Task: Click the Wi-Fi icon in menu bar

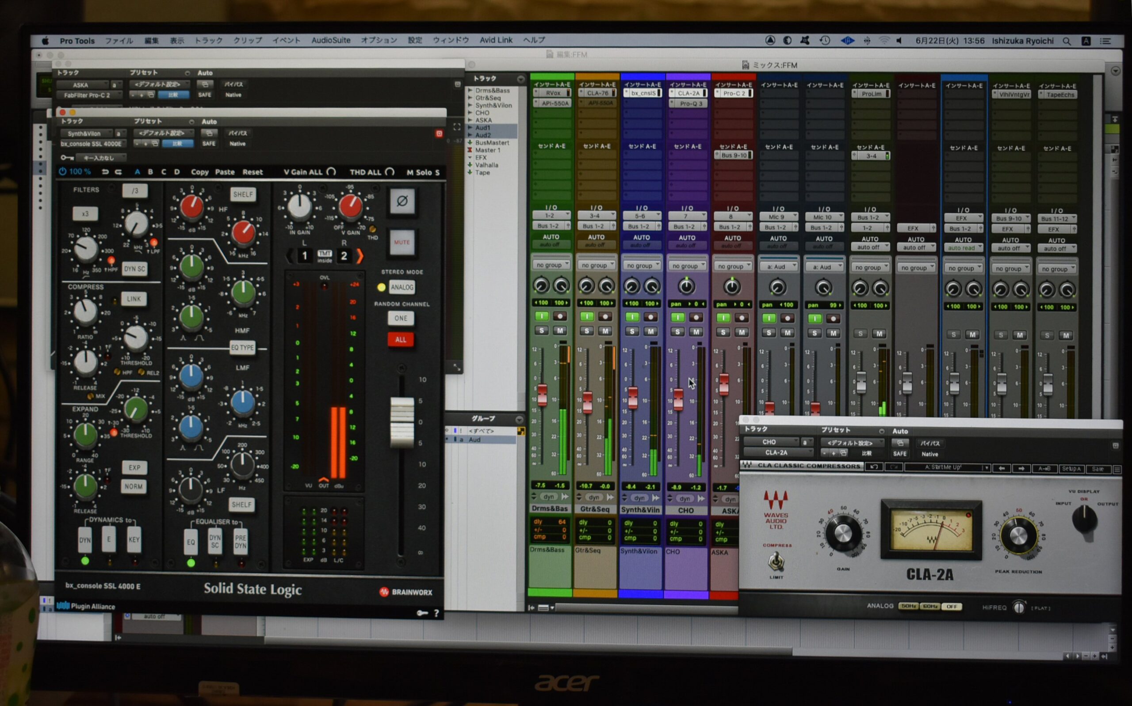Action: click(884, 41)
